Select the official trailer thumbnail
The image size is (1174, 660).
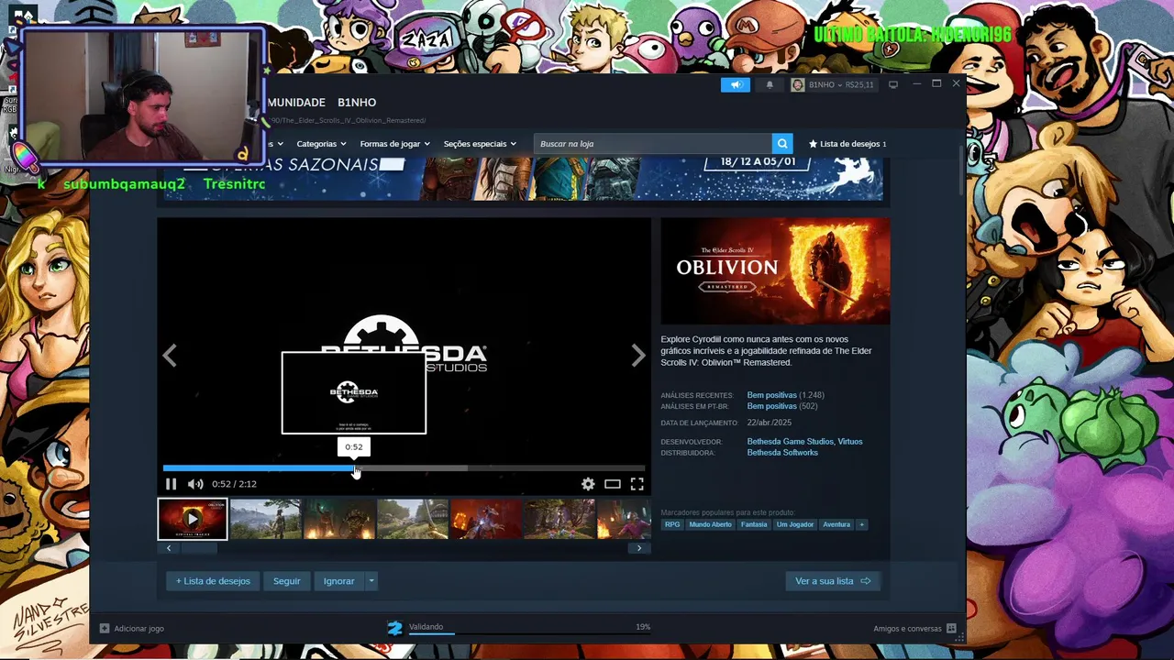pos(193,519)
